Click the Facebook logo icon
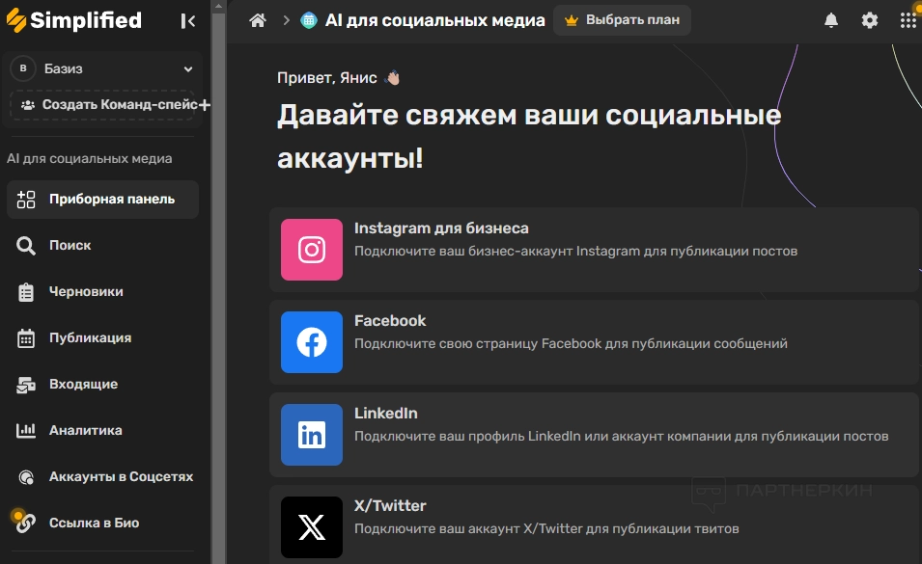The width and height of the screenshot is (922, 564). [311, 342]
